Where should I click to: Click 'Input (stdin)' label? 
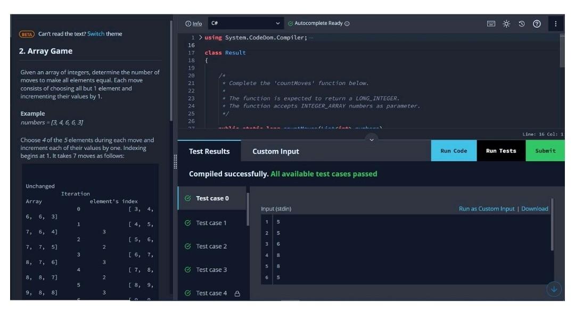276,209
